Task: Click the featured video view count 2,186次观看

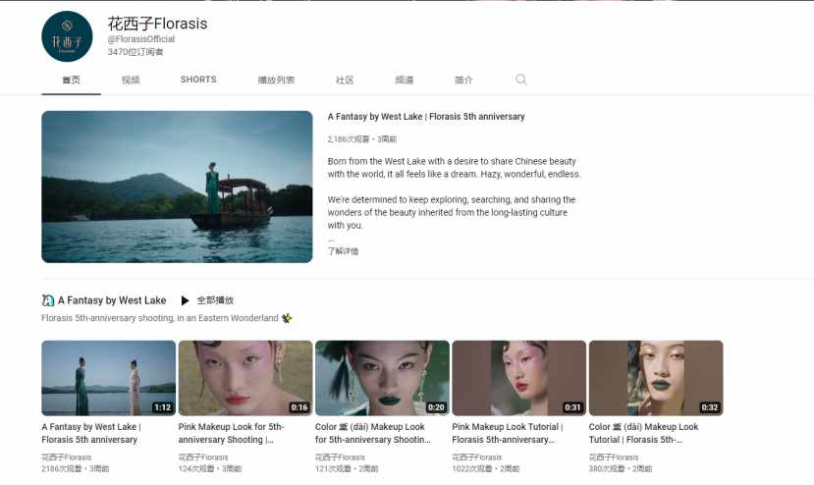Action: tap(349, 139)
